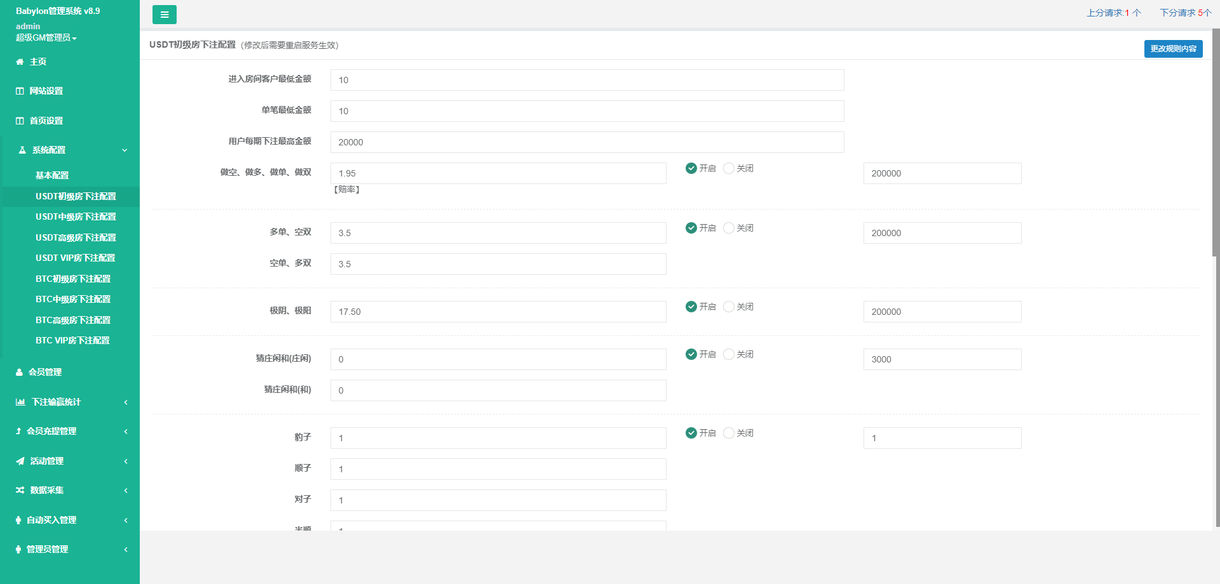Select 关闭 for 做空、做多、做单、做双
Image resolution: width=1220 pixels, height=584 pixels.
729,168
